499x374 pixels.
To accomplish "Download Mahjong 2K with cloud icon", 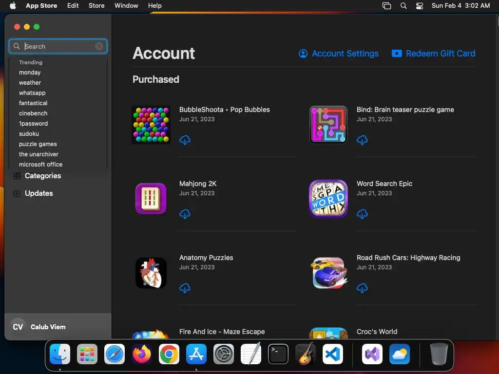I will pos(185,214).
